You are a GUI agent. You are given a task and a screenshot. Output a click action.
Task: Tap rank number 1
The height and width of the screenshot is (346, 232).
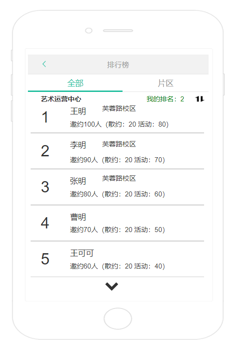click(x=45, y=117)
